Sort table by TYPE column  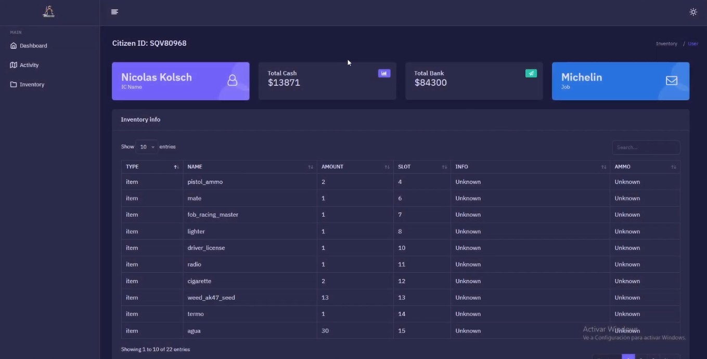(152, 167)
